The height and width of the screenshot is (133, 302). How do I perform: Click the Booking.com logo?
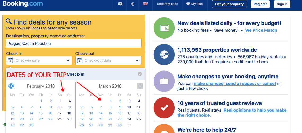[x=23, y=4]
